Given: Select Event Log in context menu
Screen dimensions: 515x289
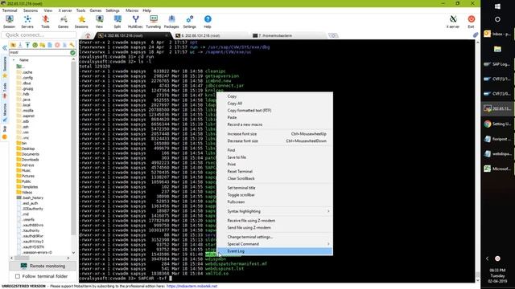Looking at the screenshot, I should pos(275,251).
